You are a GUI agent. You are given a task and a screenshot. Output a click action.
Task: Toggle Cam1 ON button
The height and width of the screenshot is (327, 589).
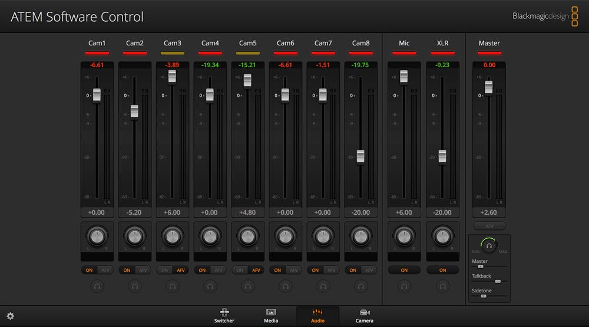[x=89, y=270]
